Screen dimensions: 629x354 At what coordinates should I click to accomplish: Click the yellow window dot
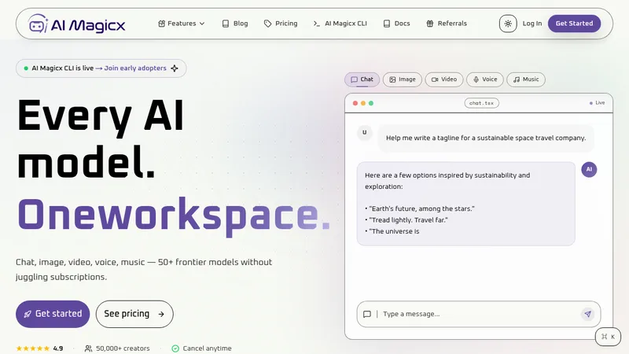point(363,103)
